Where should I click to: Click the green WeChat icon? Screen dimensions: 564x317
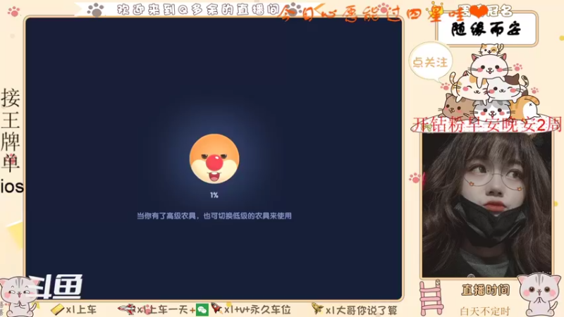point(202,310)
